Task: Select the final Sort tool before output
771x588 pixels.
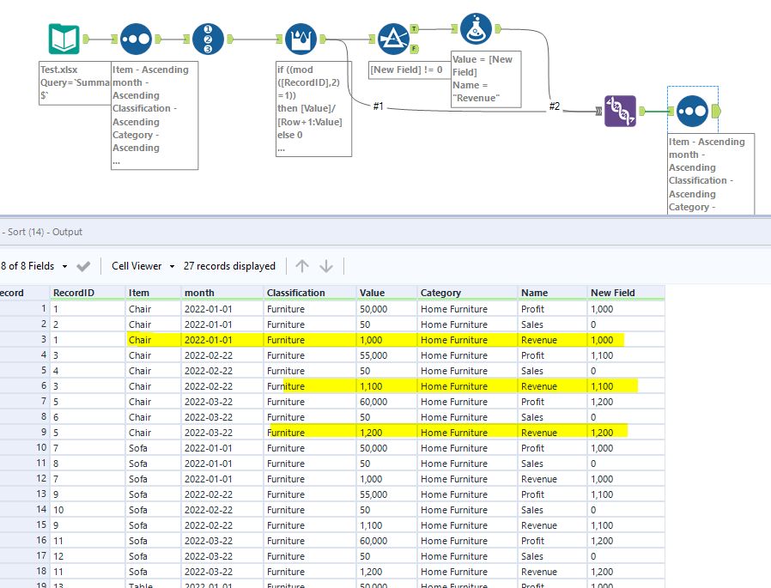Action: point(692,112)
